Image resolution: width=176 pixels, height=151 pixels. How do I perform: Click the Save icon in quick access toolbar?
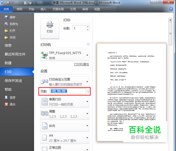click(x=8, y=3)
